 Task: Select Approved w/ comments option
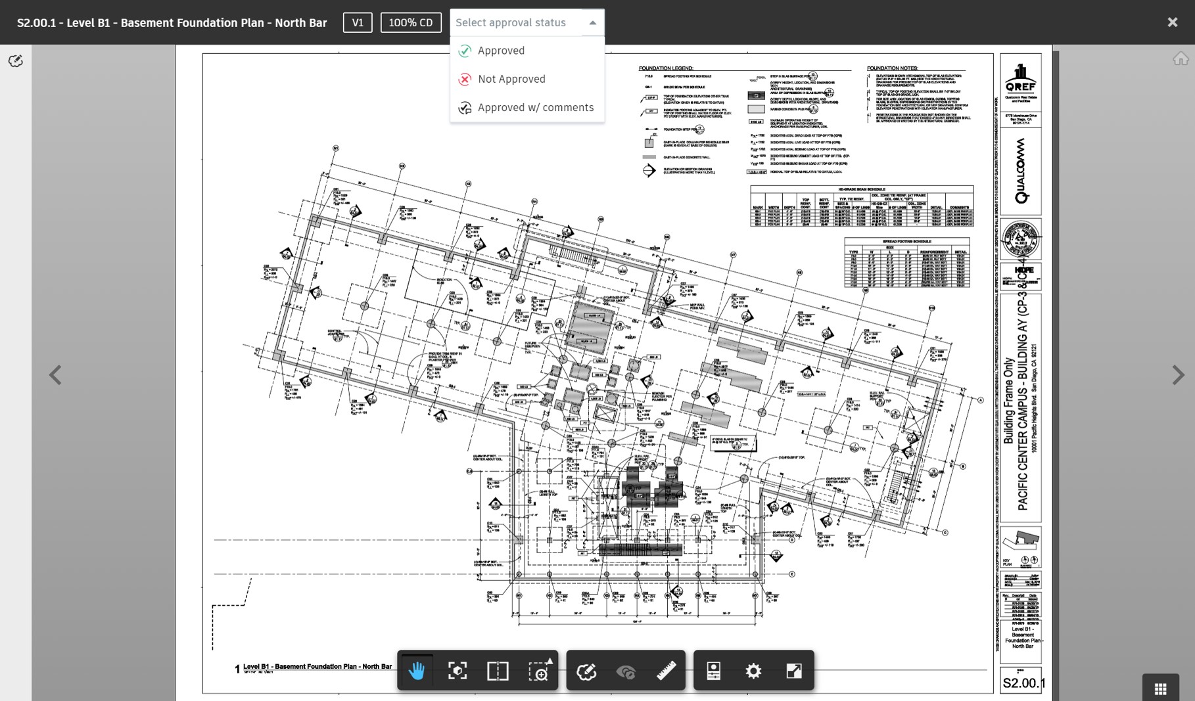click(535, 107)
